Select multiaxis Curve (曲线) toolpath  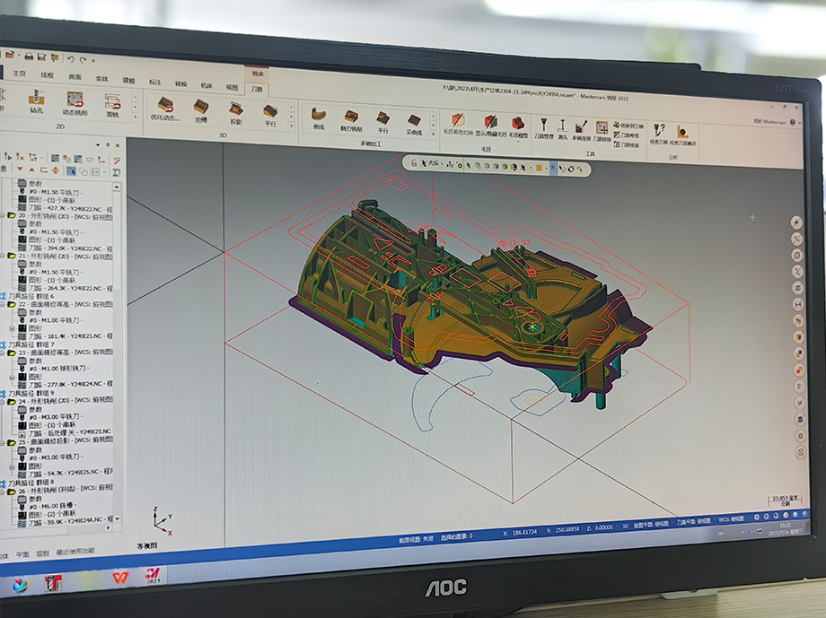point(319,118)
